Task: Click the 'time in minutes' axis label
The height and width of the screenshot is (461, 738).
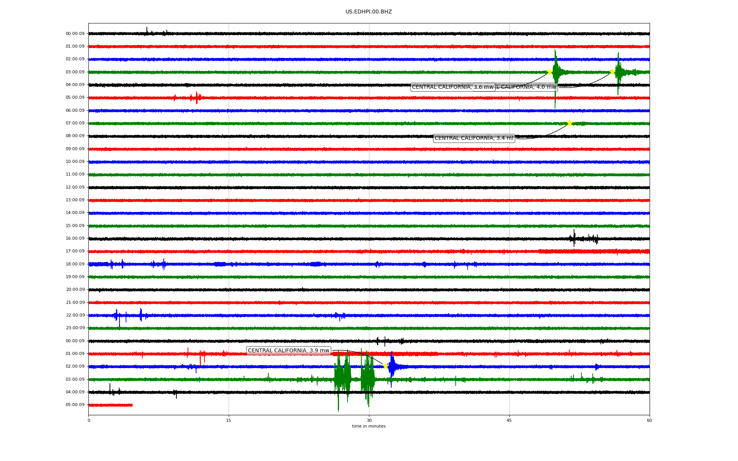Action: 368,426
